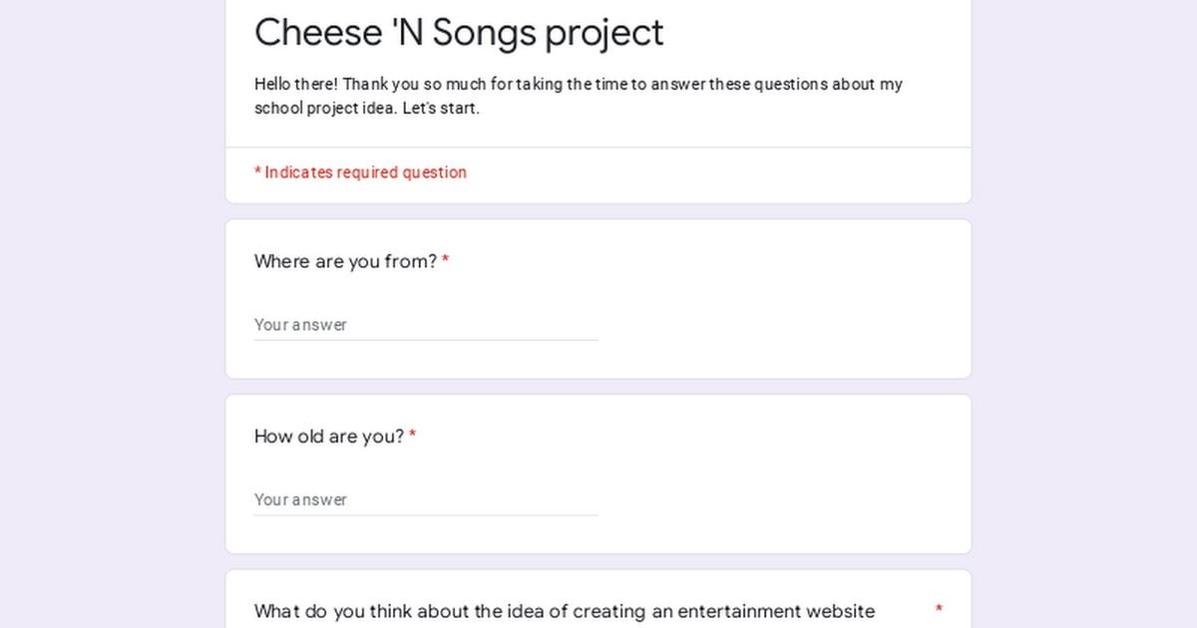Click the 'Where are you from?' answer field
The height and width of the screenshot is (628, 1197).
pyautogui.click(x=426, y=325)
